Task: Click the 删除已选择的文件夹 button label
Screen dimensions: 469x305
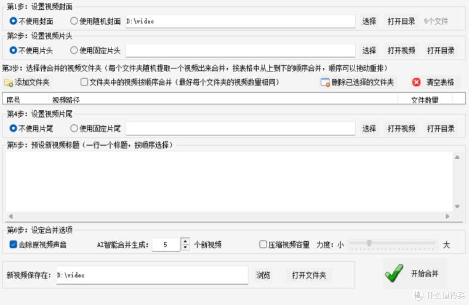Action: click(x=363, y=82)
